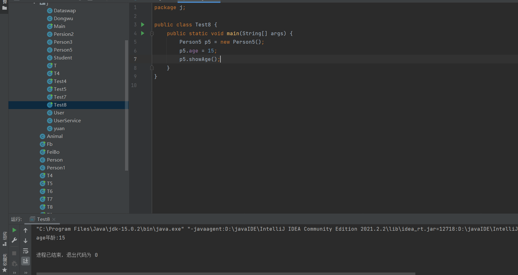Open the Structure (结构) tool window
Viewport: 518px width, 275px height.
pos(4,239)
